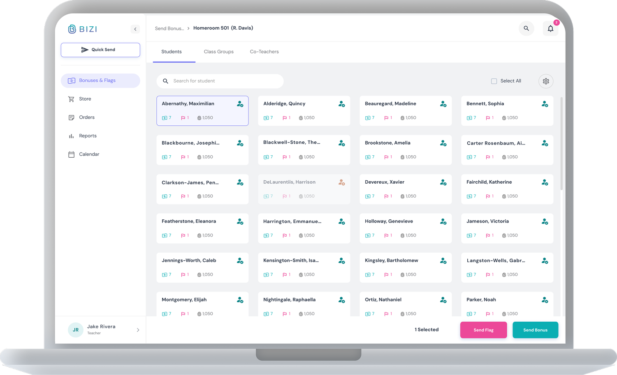Click the coin icon on Holloway, Genevieve's card
The height and width of the screenshot is (375, 617).
click(x=402, y=236)
